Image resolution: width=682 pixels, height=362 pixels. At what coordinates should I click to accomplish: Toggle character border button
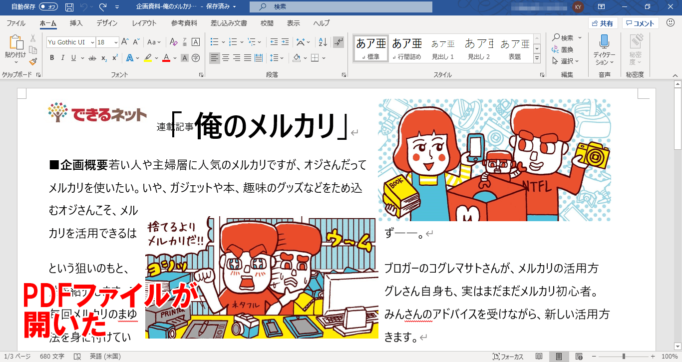[x=196, y=42]
